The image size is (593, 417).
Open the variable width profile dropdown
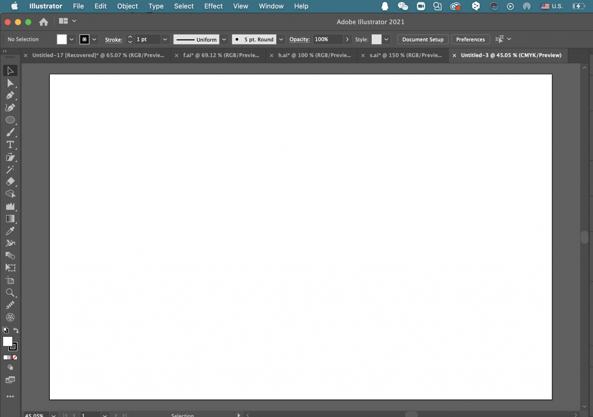pos(224,39)
